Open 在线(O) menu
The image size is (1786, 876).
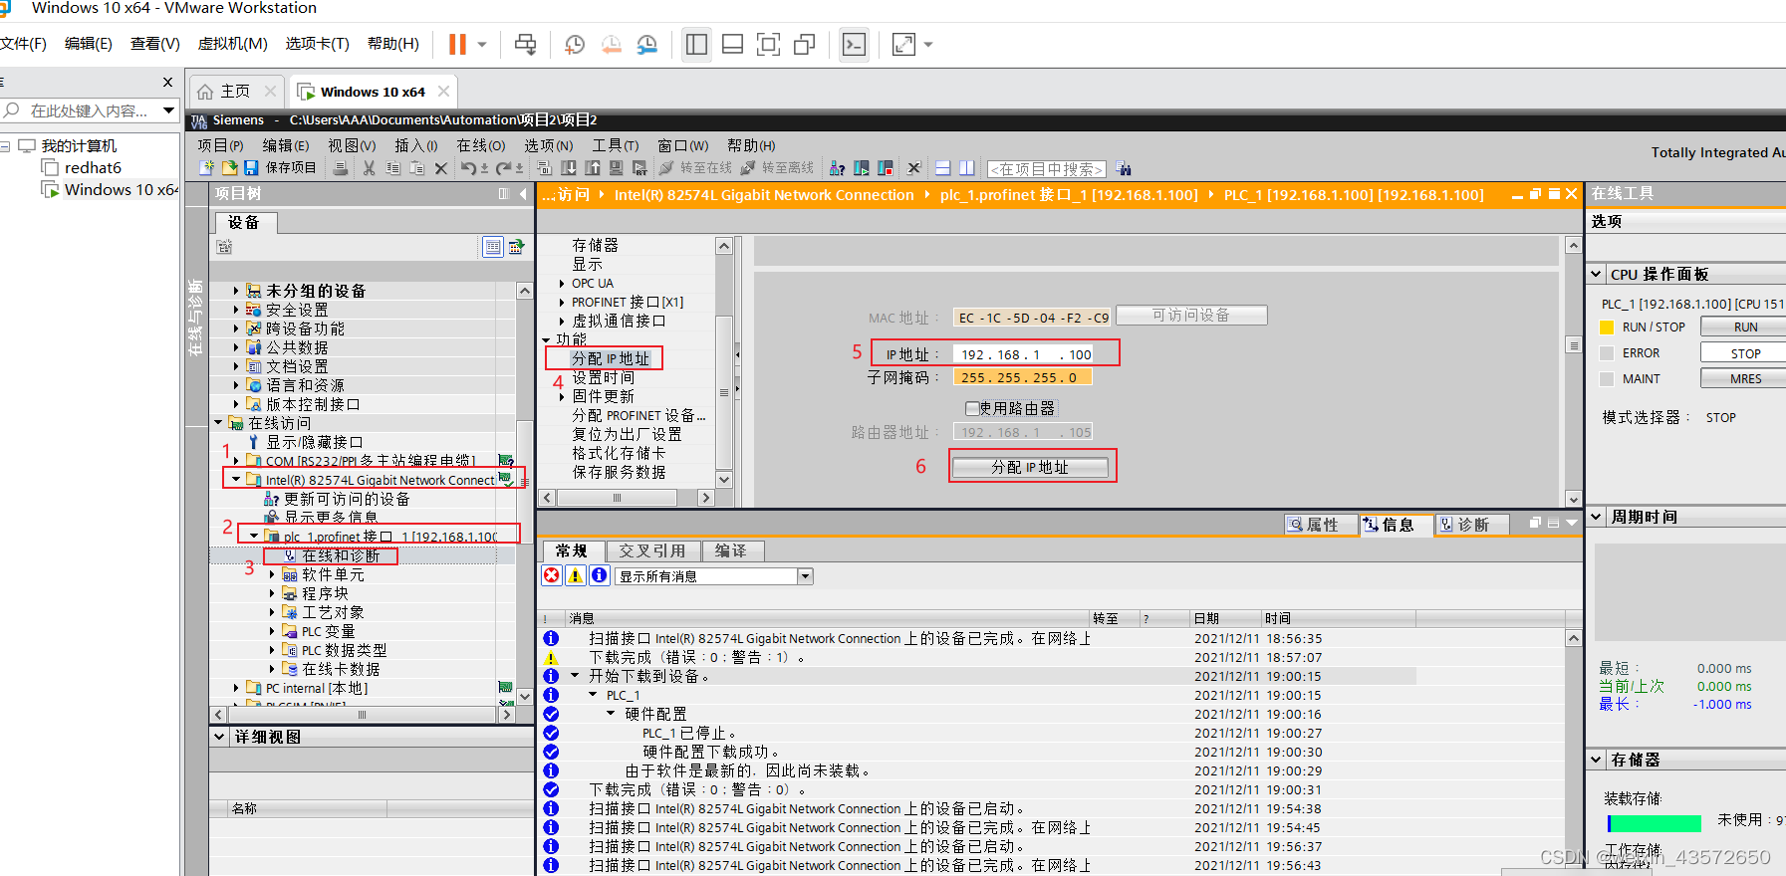pyautogui.click(x=481, y=145)
